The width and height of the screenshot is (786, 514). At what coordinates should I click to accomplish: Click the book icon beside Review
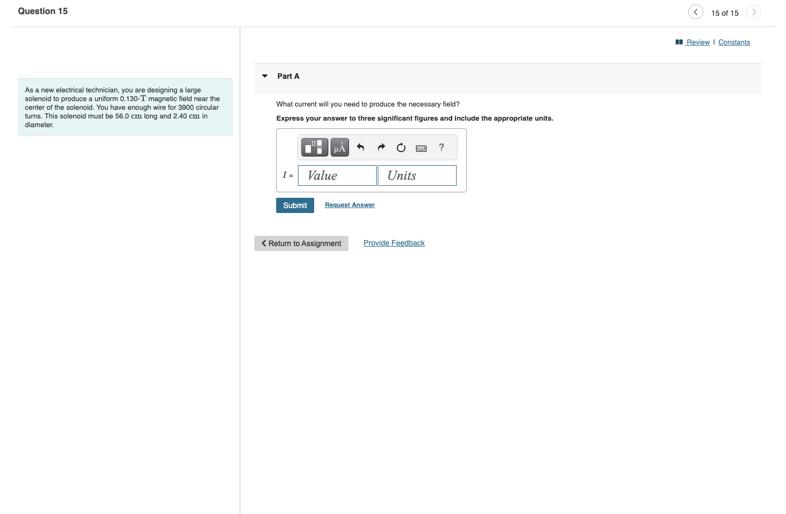point(679,42)
